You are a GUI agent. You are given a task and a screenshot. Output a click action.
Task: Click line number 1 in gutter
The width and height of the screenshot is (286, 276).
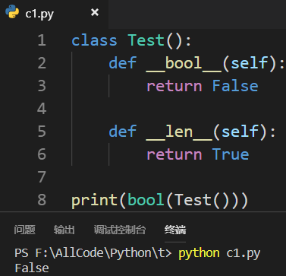(x=42, y=40)
